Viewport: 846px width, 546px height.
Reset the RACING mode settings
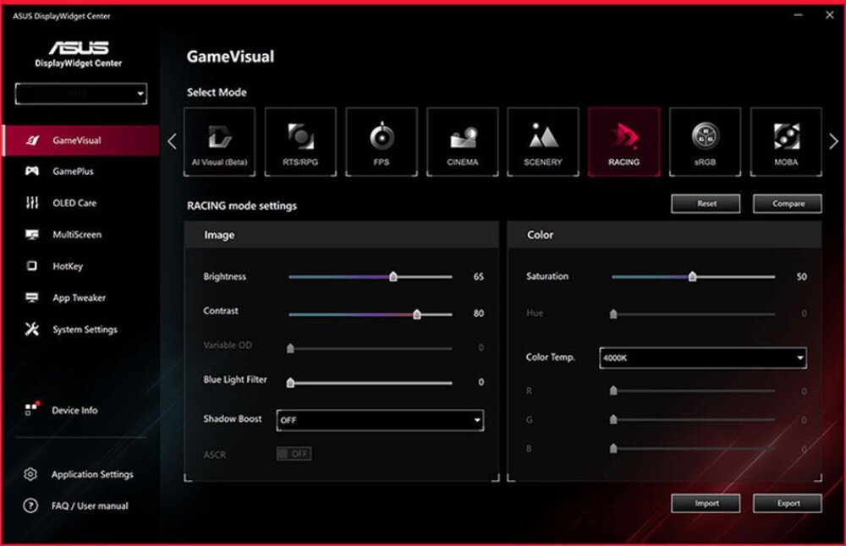click(706, 204)
